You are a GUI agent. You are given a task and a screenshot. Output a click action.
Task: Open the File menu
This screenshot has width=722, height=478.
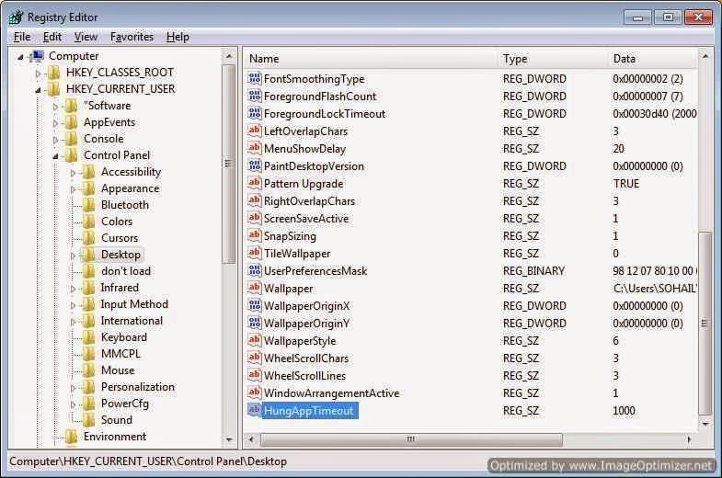tap(22, 37)
